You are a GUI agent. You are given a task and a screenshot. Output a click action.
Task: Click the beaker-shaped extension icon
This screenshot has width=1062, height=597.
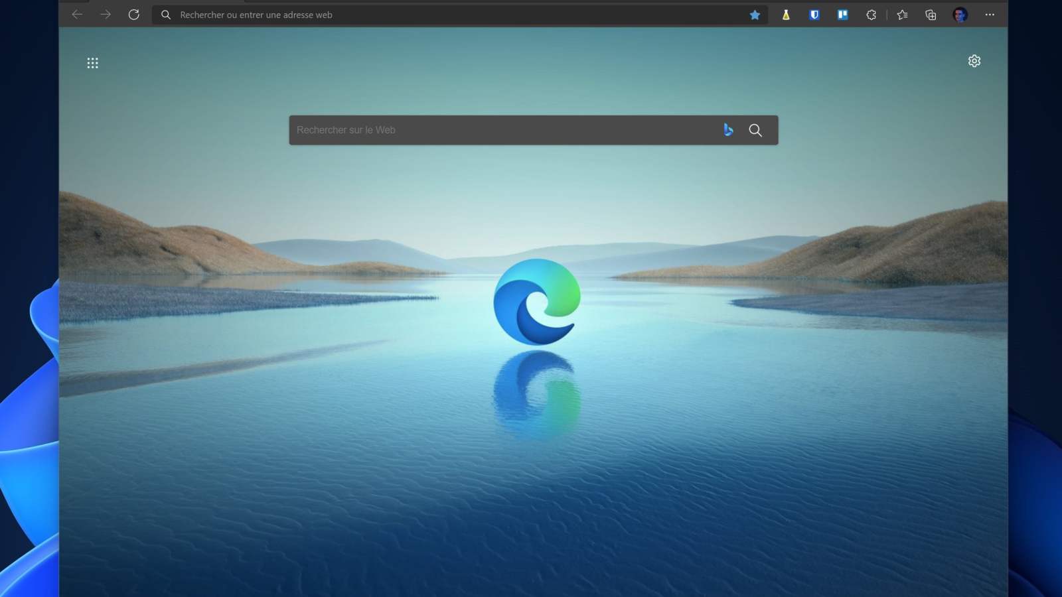pyautogui.click(x=785, y=15)
